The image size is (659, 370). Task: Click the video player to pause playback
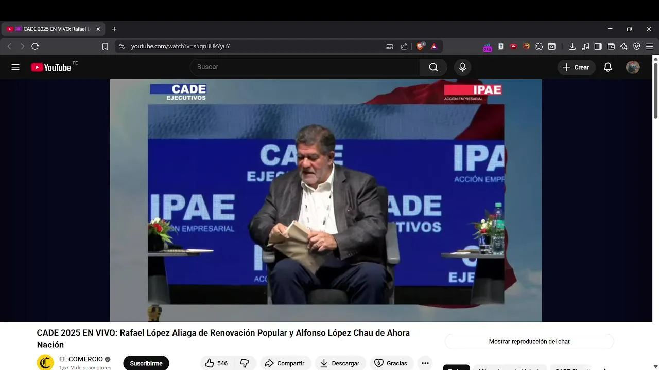click(x=326, y=200)
